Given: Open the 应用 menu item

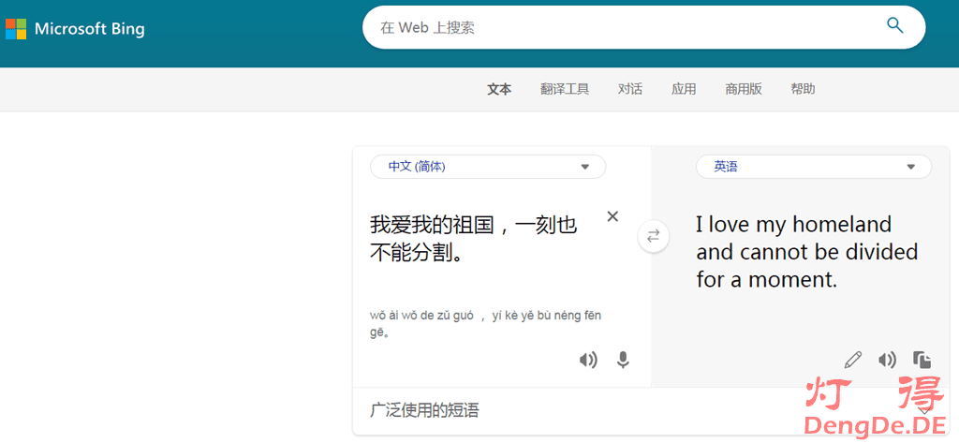Looking at the screenshot, I should [x=684, y=89].
